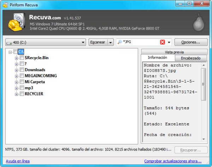Click the Escanear button
212x167 pixels.
(98, 42)
